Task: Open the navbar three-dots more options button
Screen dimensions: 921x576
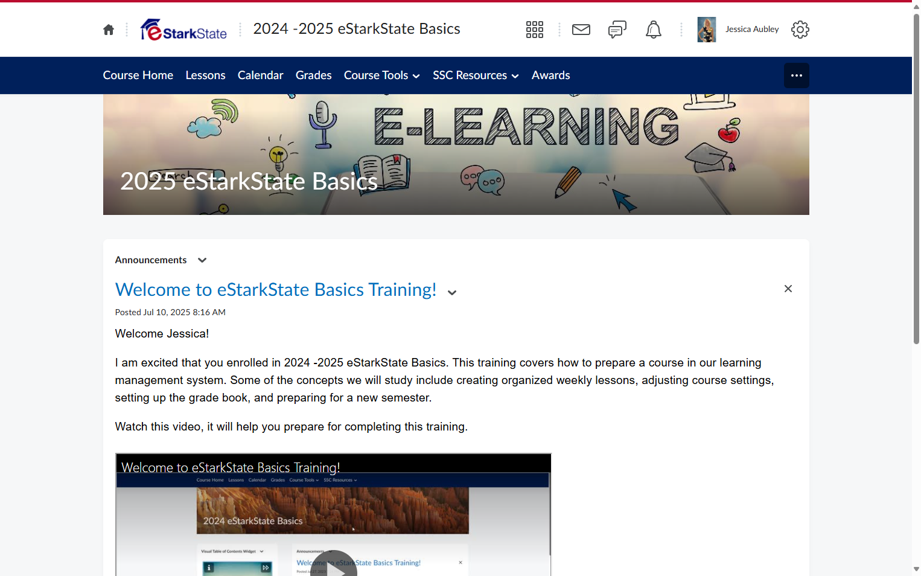Action: 797,75
